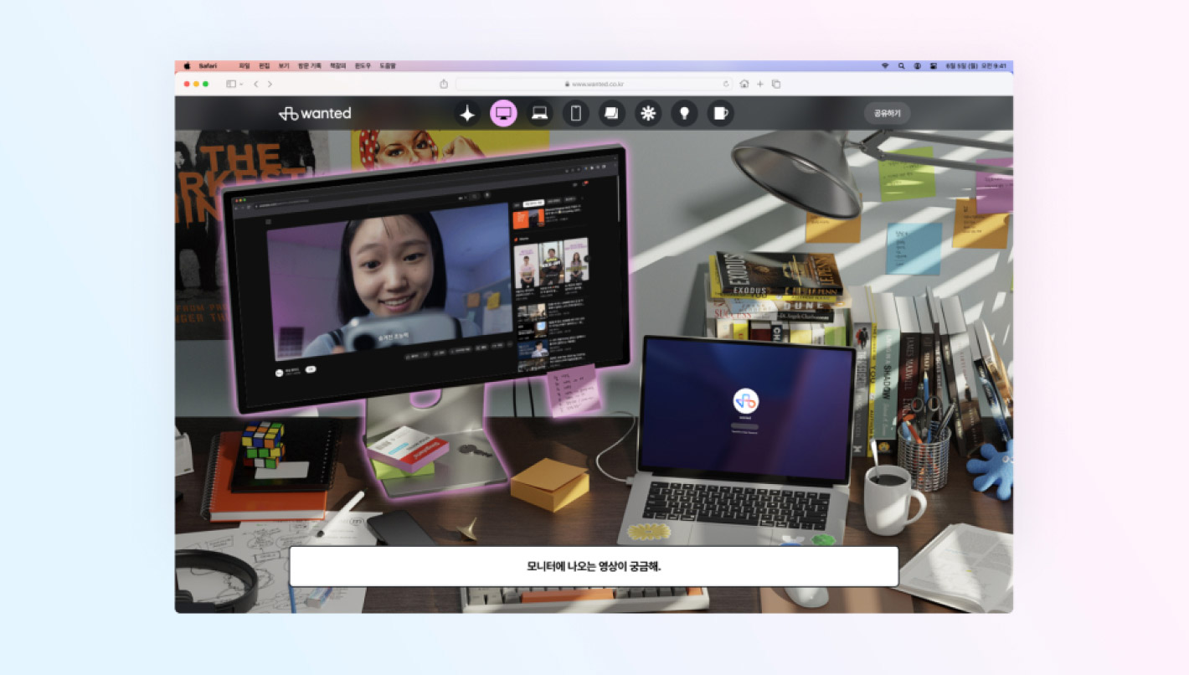Image resolution: width=1189 pixels, height=675 pixels.
Task: Open the 방문 기록 menu
Action: pyautogui.click(x=310, y=65)
